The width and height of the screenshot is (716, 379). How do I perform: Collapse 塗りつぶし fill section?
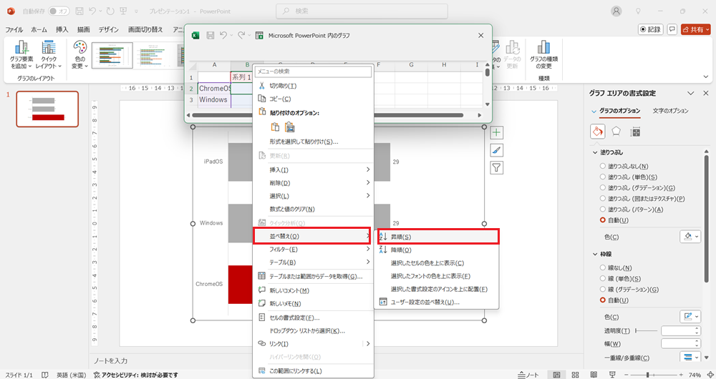click(595, 153)
